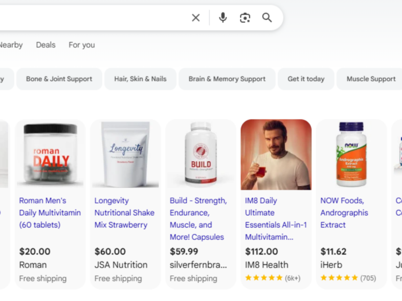Open IM8 Daily Ultimate Essentials listing
Viewport: 402px width, 301px height.
pyautogui.click(x=276, y=219)
